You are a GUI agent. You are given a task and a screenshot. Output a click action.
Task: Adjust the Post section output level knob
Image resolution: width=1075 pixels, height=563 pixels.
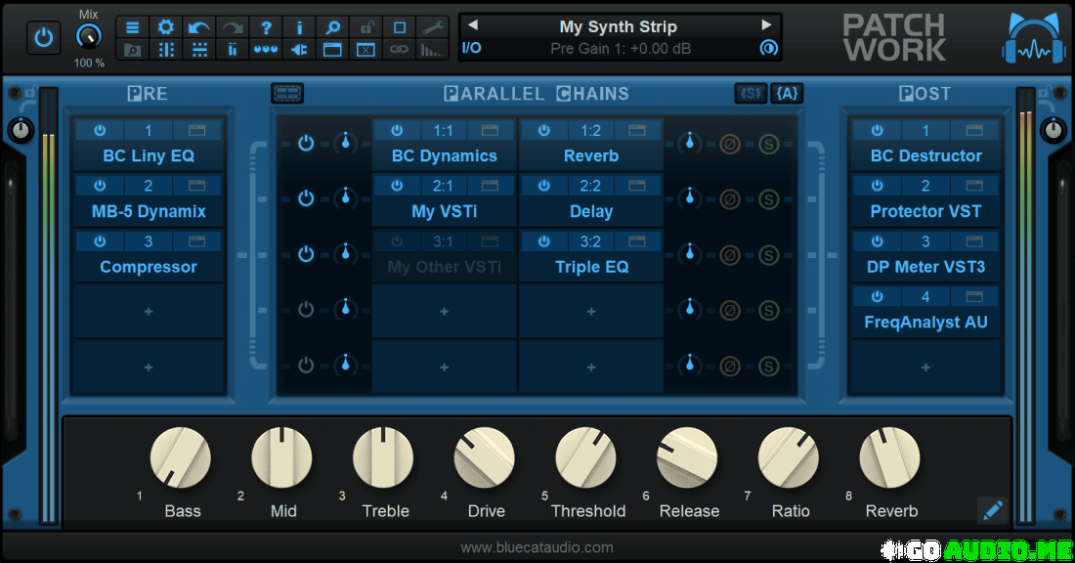tap(1053, 130)
